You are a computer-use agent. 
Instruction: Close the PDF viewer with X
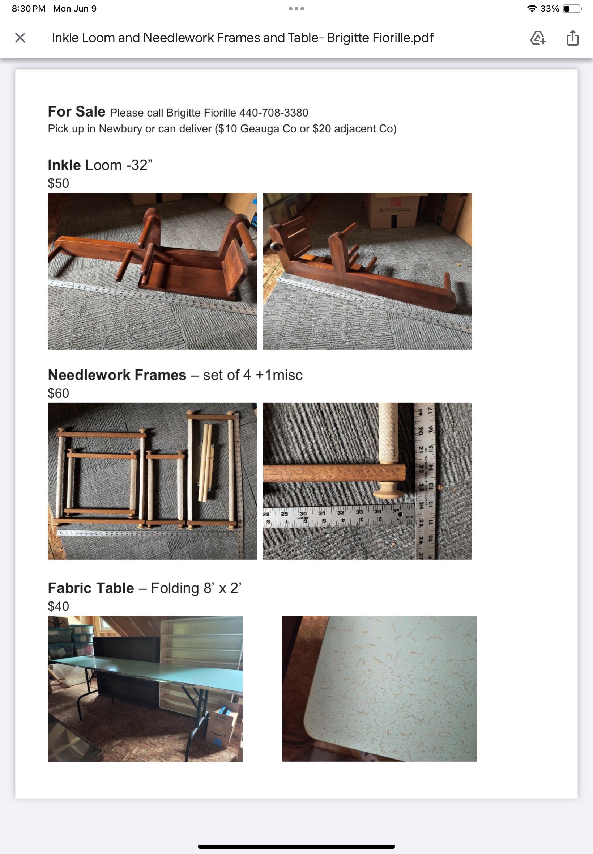[x=21, y=38]
